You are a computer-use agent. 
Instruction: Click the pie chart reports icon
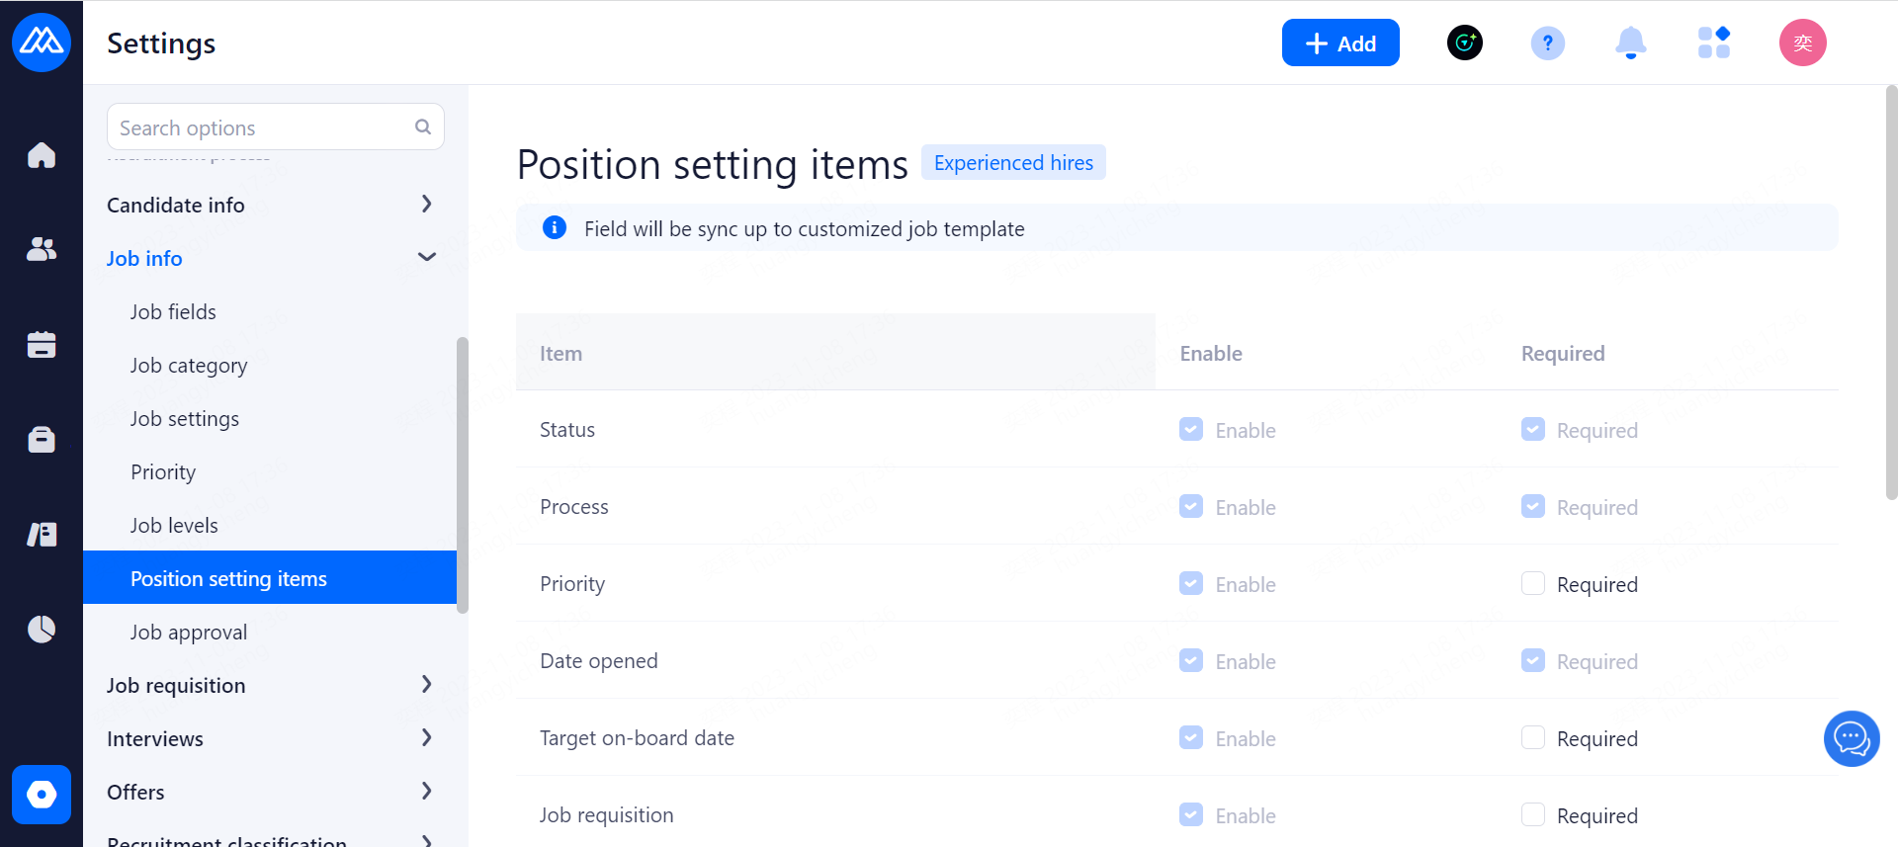pos(42,629)
